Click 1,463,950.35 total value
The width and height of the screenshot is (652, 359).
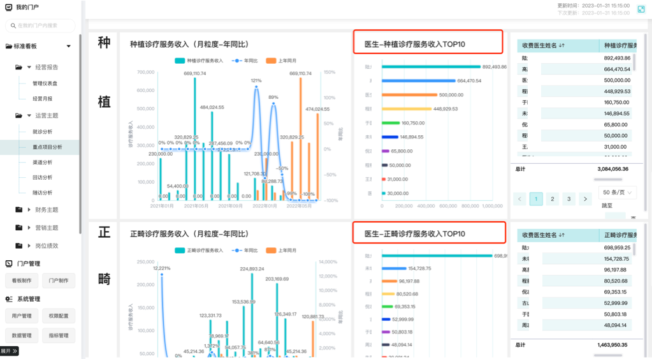[612, 345]
